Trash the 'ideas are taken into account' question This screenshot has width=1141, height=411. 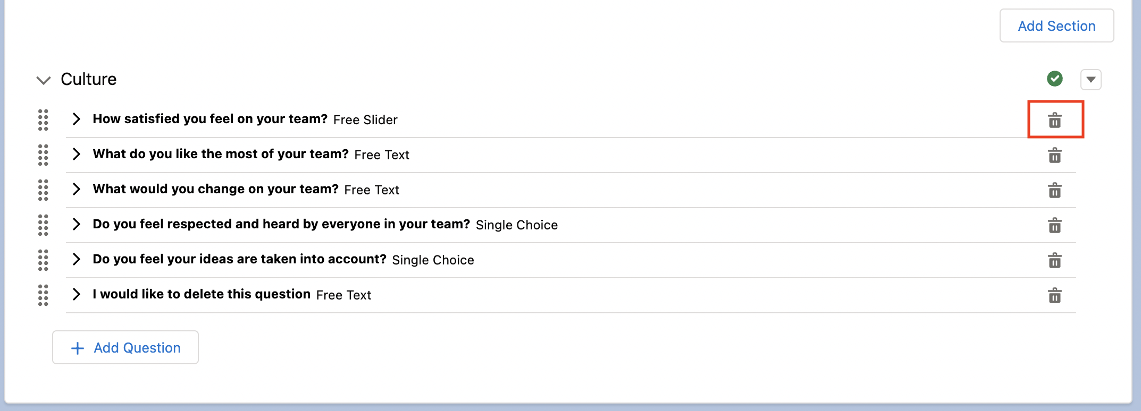(x=1055, y=260)
